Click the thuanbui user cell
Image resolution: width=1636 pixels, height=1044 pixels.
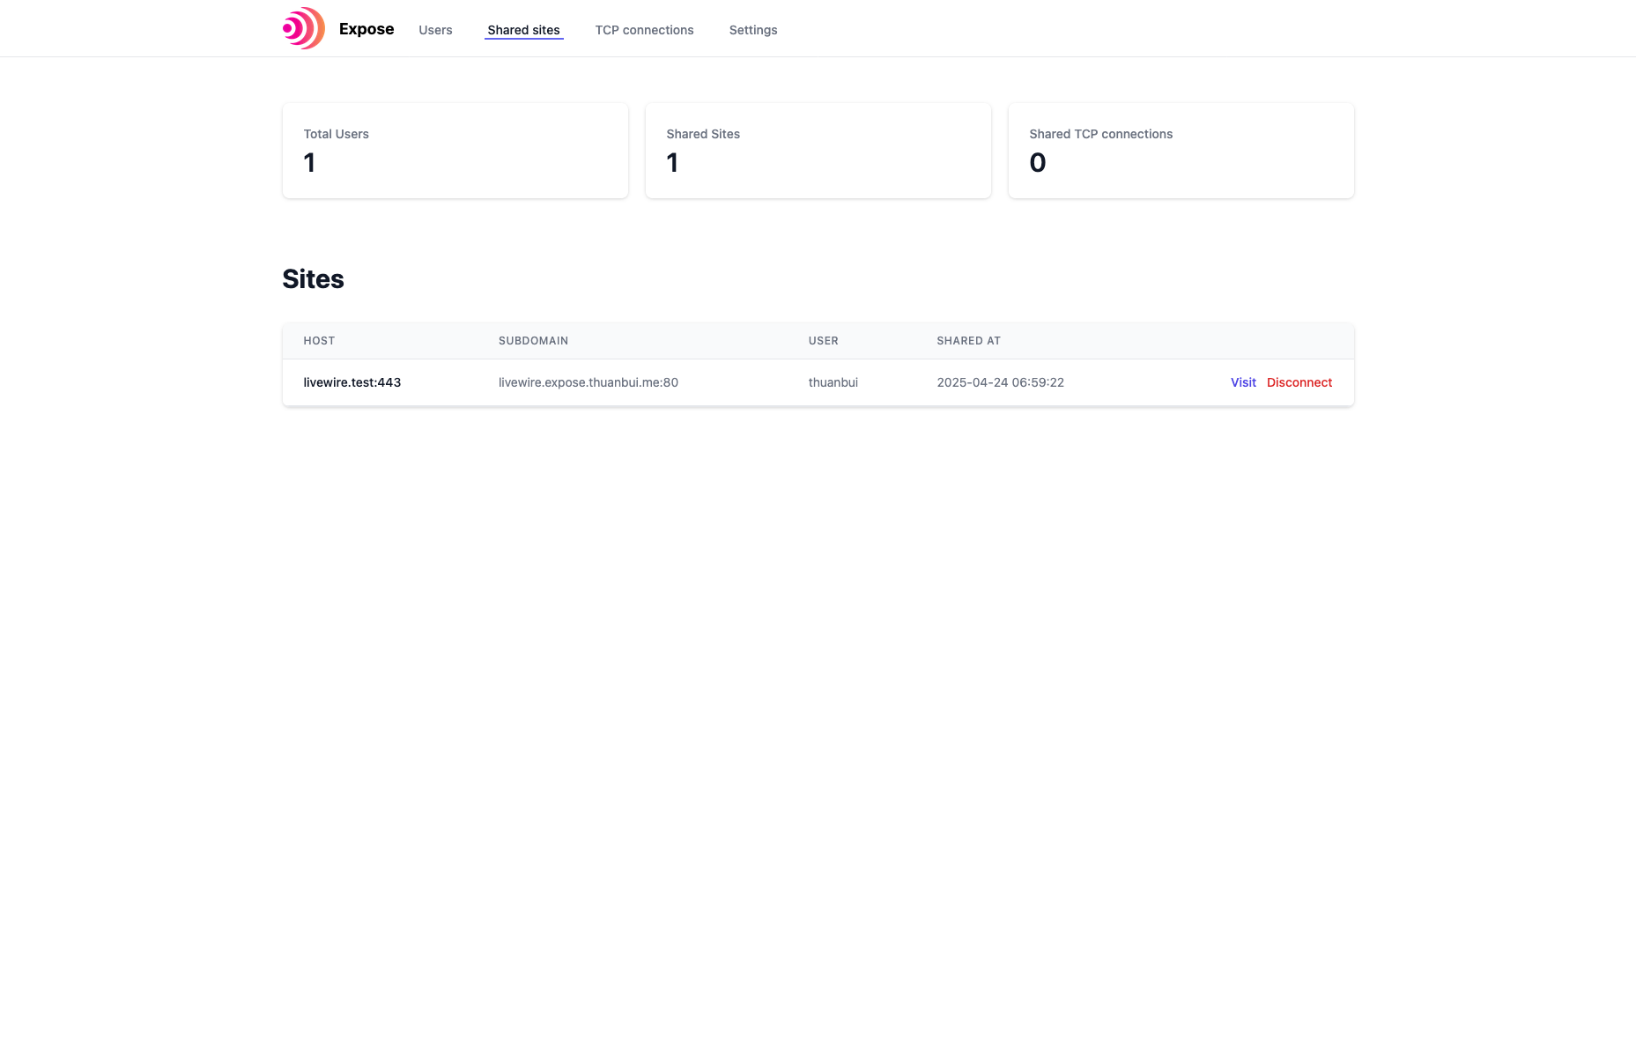(833, 382)
